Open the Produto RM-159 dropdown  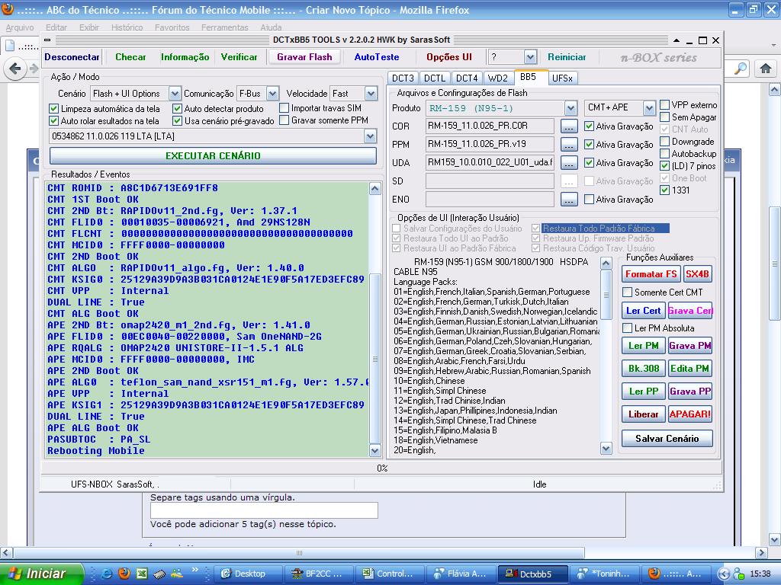click(570, 108)
